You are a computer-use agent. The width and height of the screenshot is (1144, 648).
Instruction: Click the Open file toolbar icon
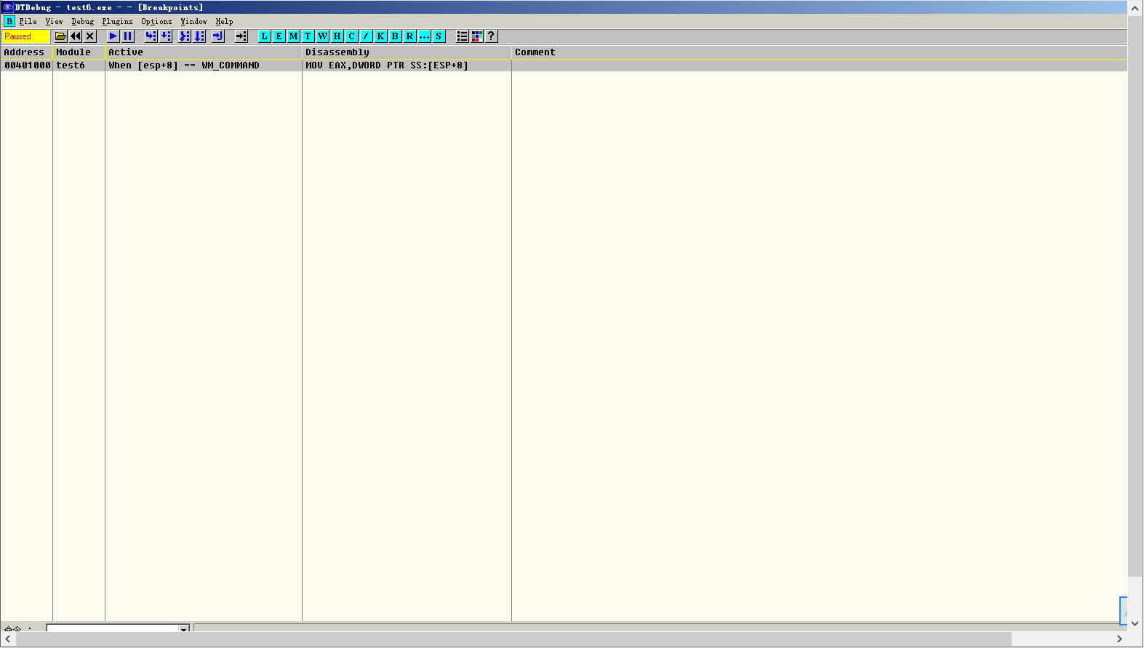coord(61,36)
